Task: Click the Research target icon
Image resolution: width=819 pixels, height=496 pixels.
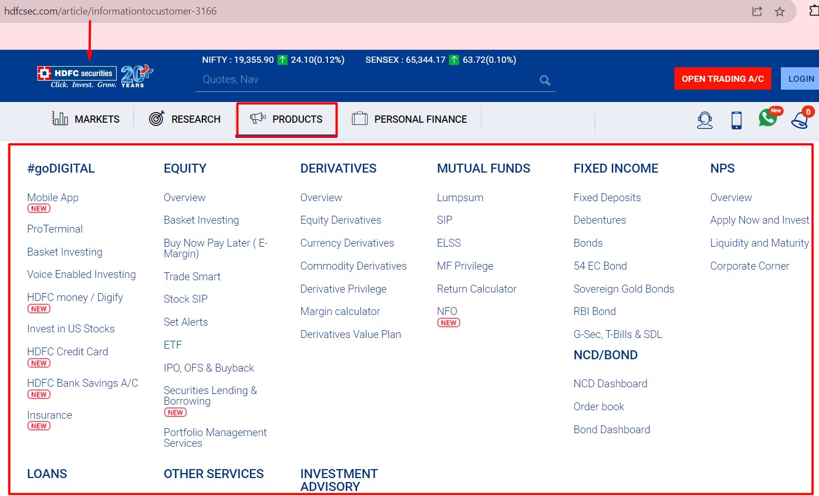Action: click(156, 118)
